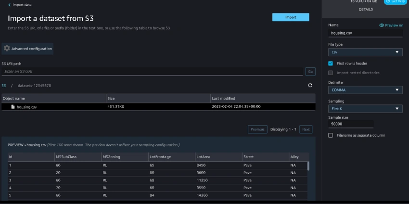Screen dimensions: 409x204
Task: Click the LotFrontage column header
Action: [x=172, y=157]
